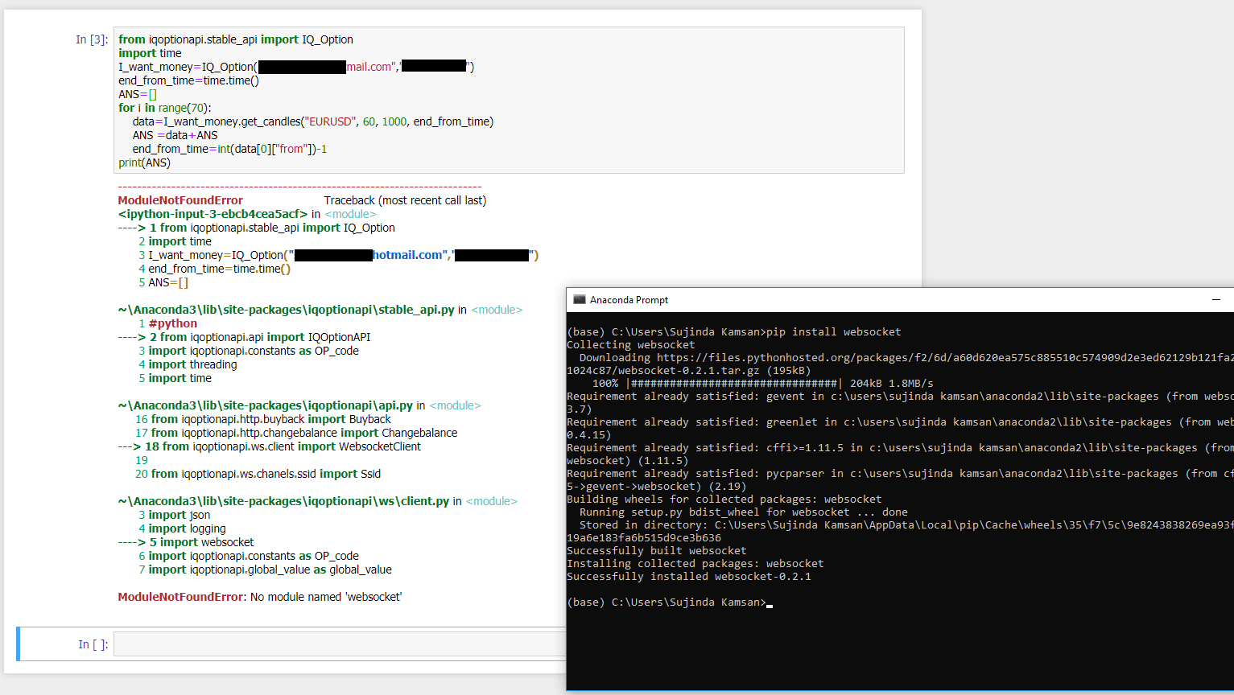This screenshot has width=1234, height=695.
Task: Click the Anaconda Prompt window title bar icon
Action: [579, 298]
